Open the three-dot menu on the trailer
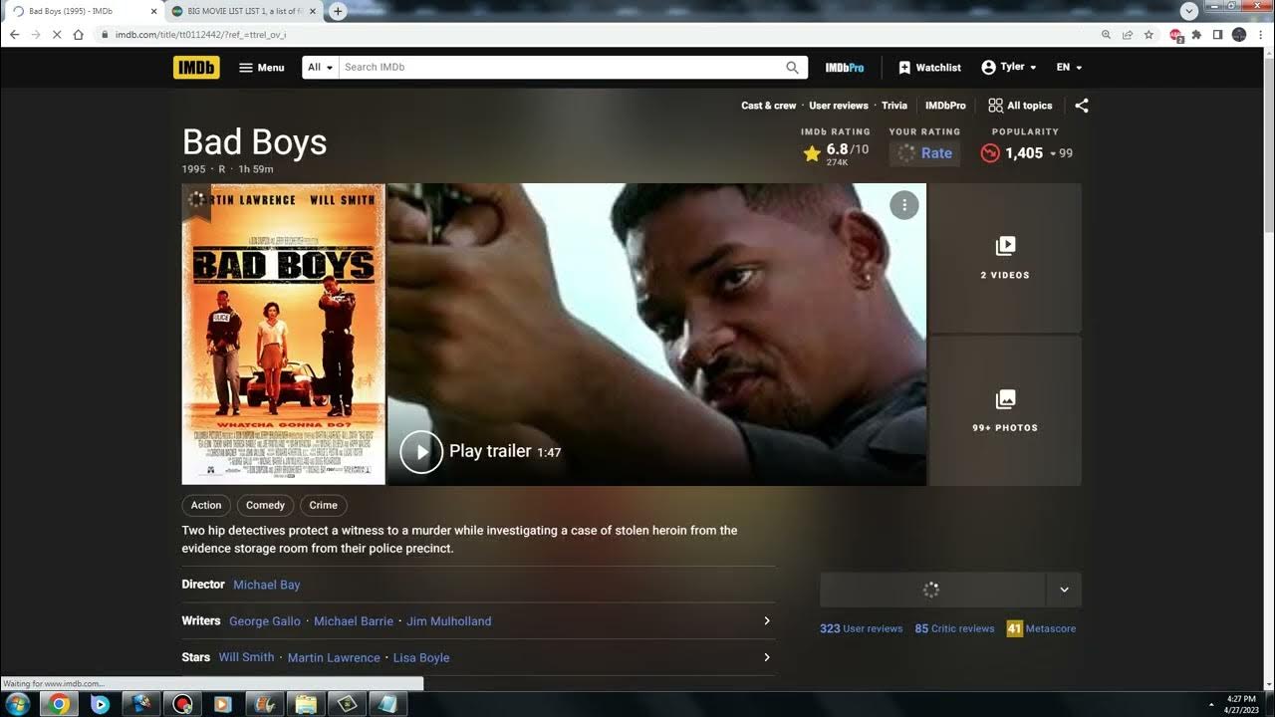Screen dimensions: 1275x717 pos(903,205)
